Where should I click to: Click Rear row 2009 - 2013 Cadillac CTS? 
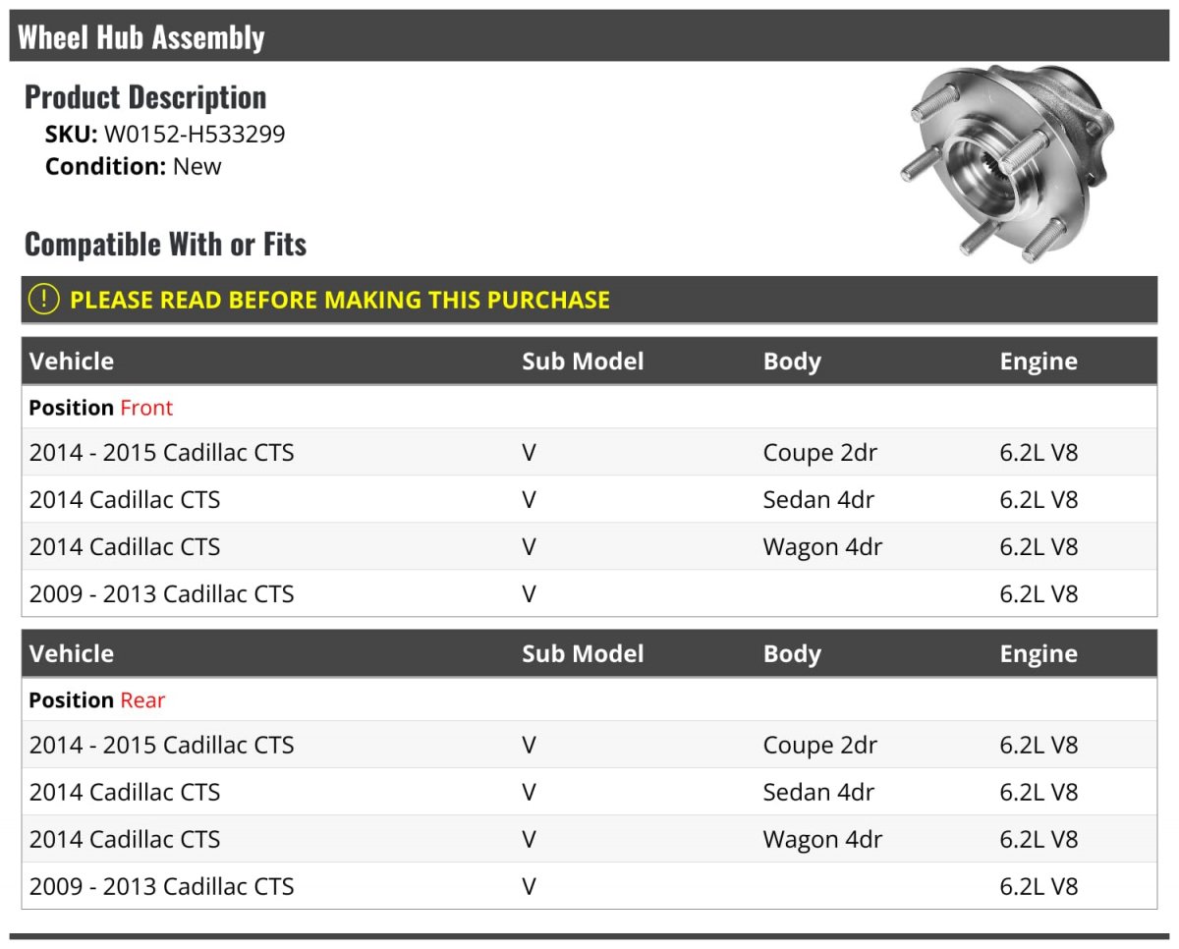pyautogui.click(x=589, y=886)
